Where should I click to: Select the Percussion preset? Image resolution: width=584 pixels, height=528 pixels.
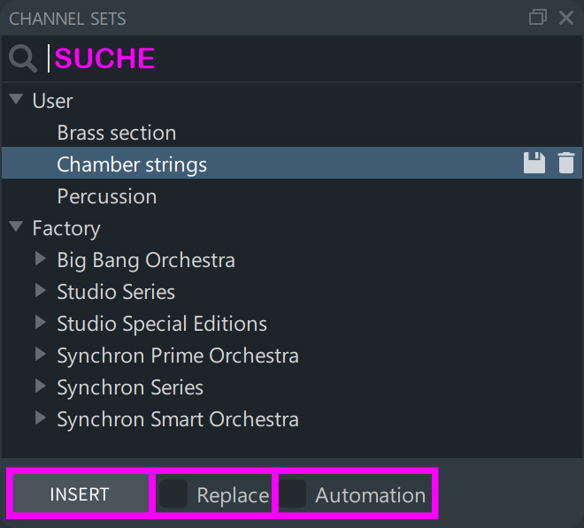(292, 195)
